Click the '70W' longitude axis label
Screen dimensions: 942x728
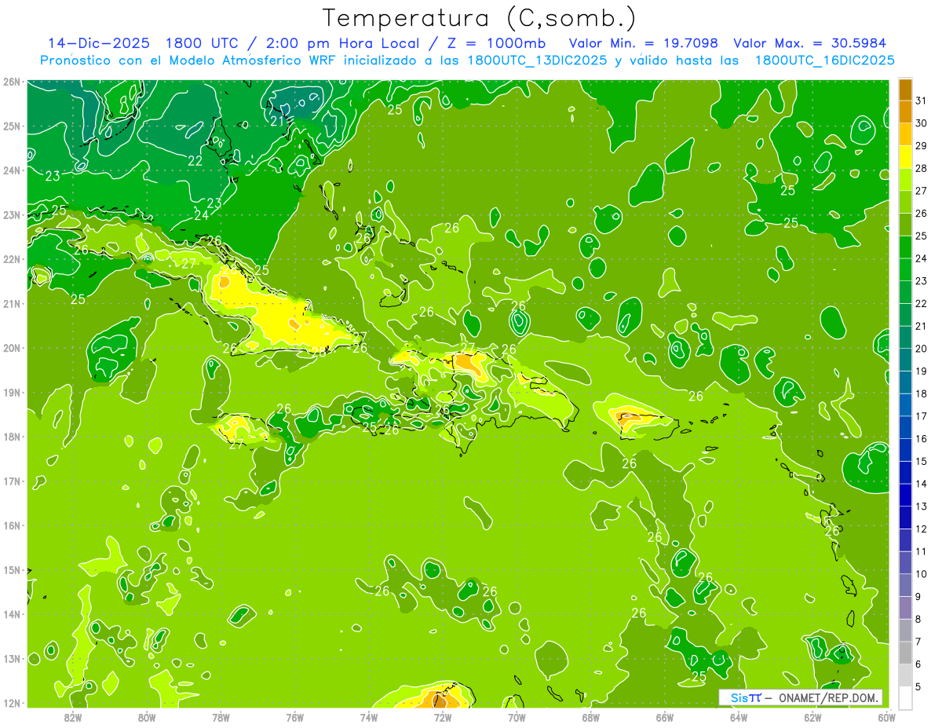pos(517,717)
